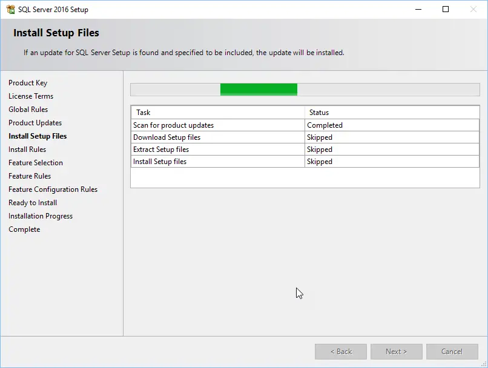
Task: Select Feature Selection in the navigation pane
Action: 36,162
